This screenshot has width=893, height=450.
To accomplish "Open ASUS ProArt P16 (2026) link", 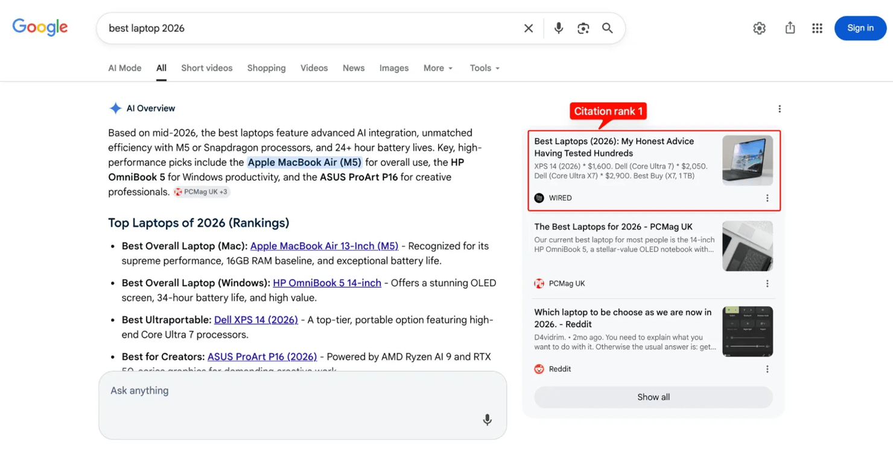I will pyautogui.click(x=262, y=357).
